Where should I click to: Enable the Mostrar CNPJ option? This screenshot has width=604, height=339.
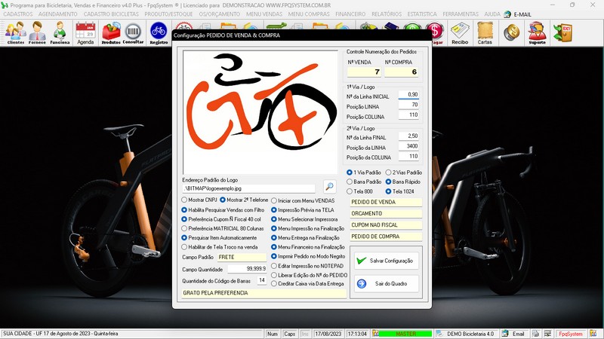point(185,200)
